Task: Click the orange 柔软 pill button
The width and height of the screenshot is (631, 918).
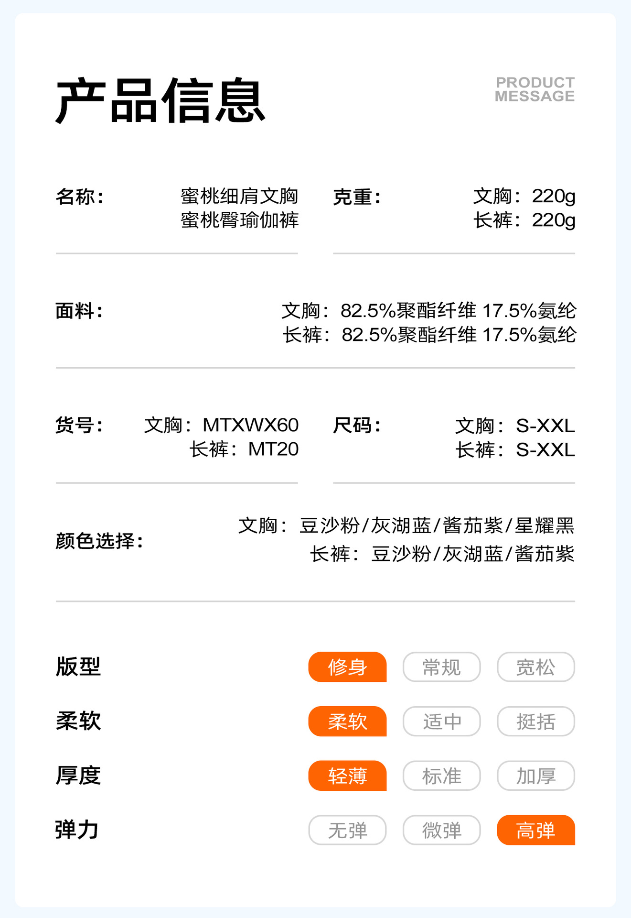Action: 347,721
